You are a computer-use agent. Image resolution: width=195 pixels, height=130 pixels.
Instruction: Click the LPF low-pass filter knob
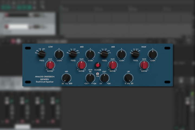[128, 78]
